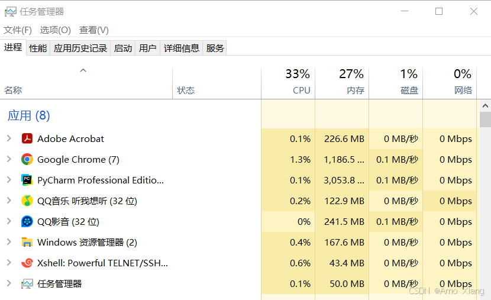491x300 pixels.
Task: Click the 50.0 MB memory value
Action: pyautogui.click(x=347, y=283)
